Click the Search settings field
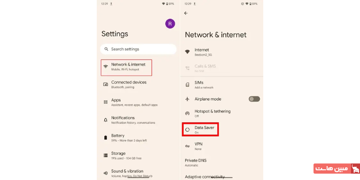Viewport: 360px width, 180px height. (x=139, y=49)
